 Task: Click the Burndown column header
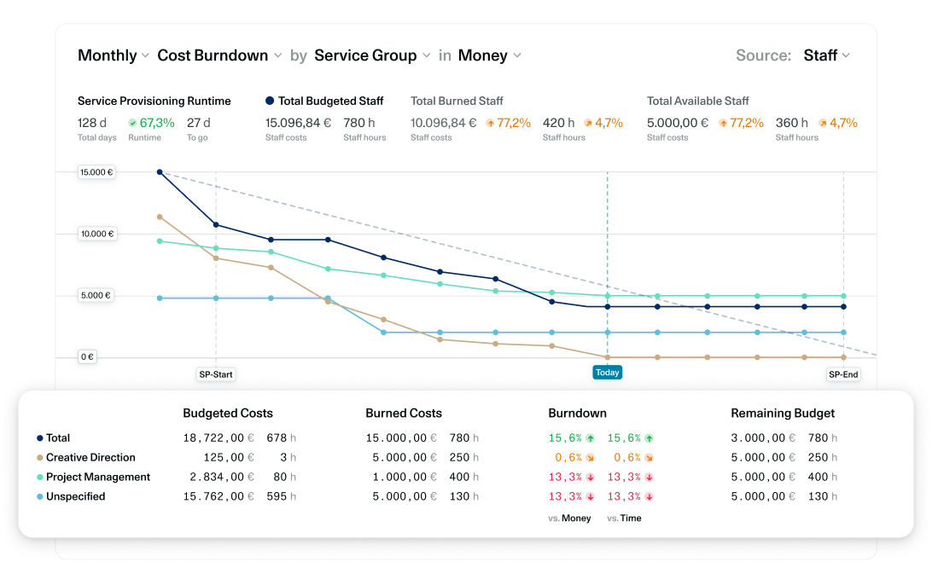(577, 414)
